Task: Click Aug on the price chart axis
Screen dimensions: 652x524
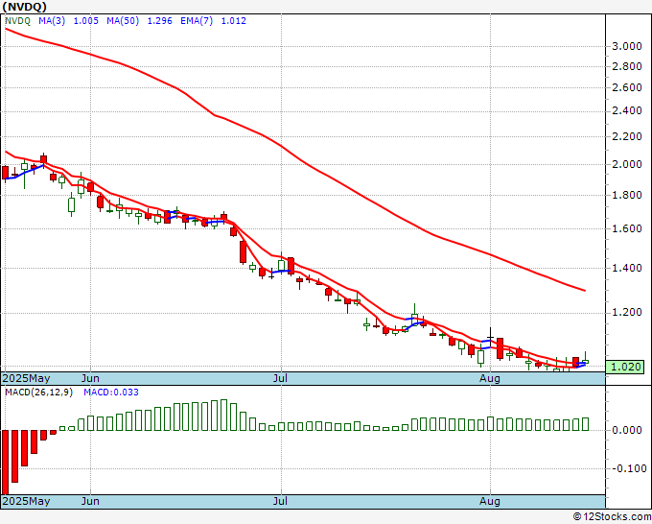Action: (489, 378)
